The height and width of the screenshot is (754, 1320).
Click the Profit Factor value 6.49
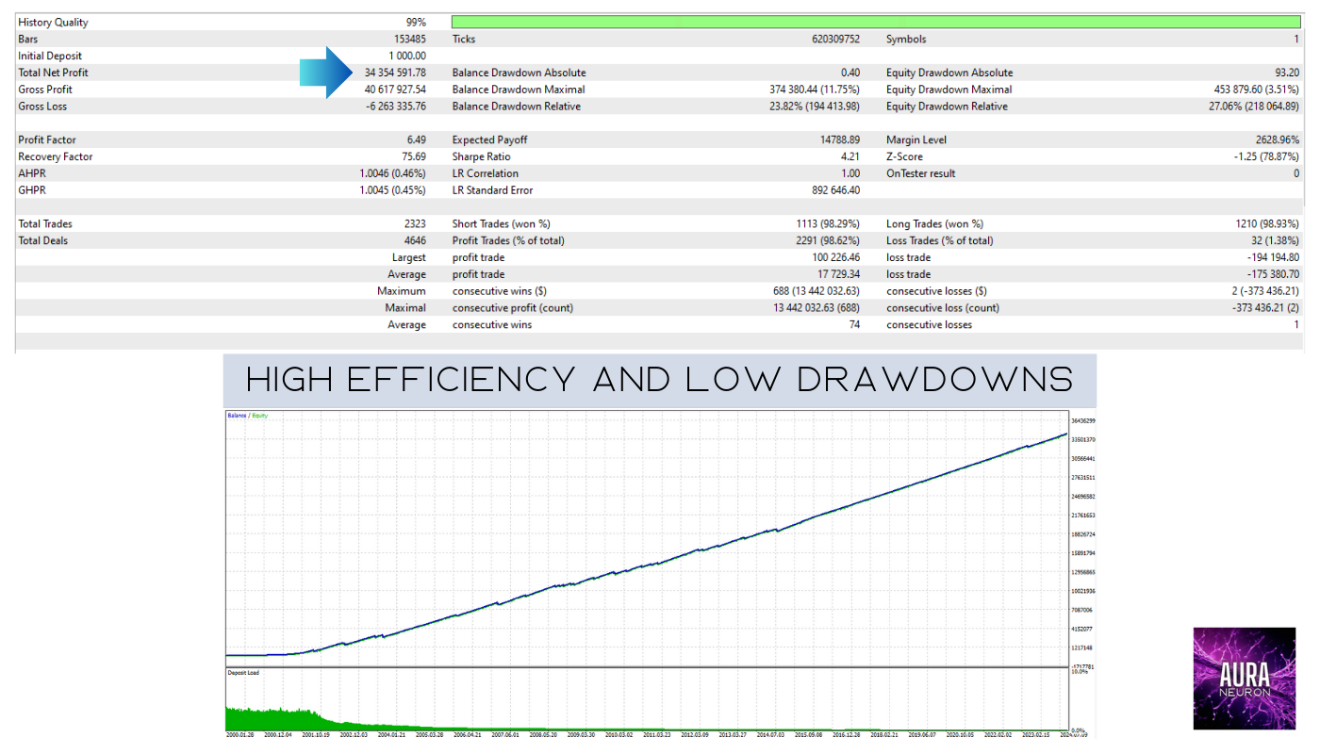[416, 139]
